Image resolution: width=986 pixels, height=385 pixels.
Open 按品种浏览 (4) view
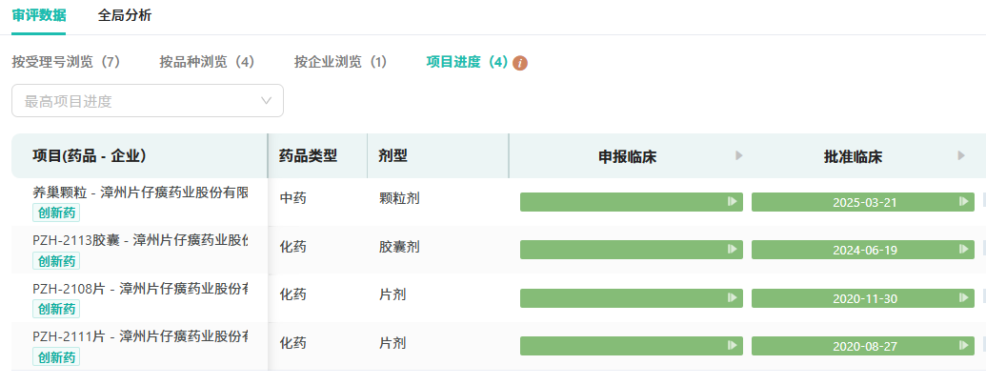207,62
